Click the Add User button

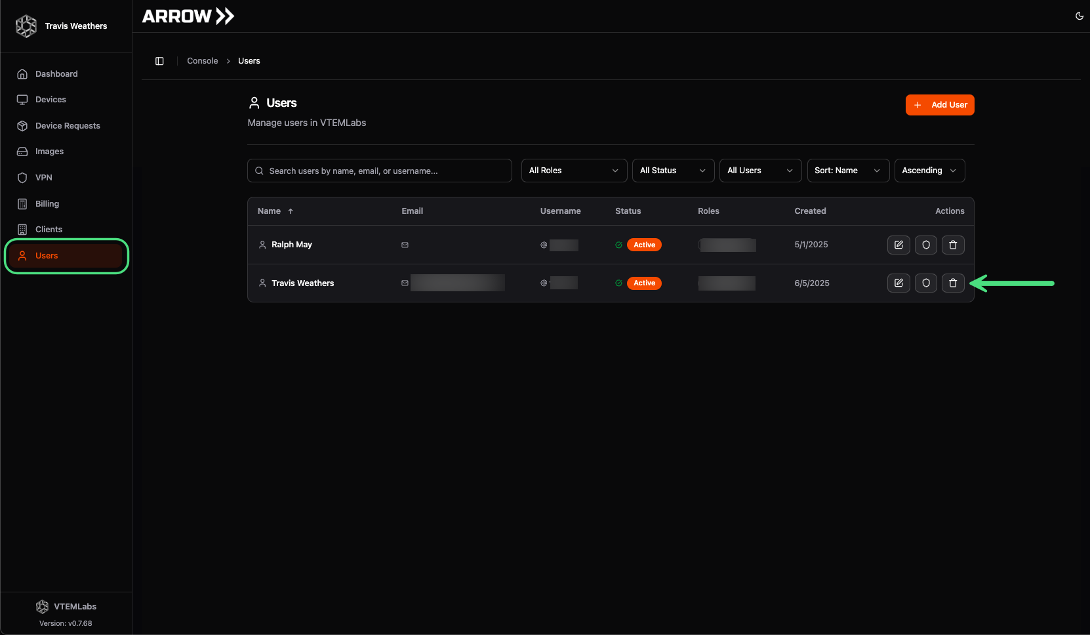point(940,105)
